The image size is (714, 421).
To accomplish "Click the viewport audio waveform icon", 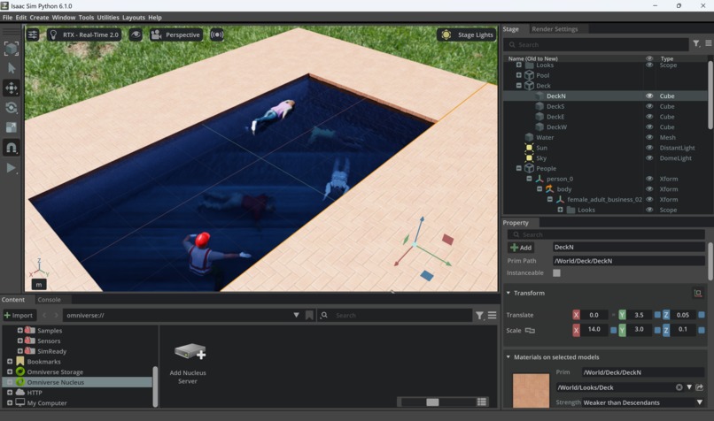I will point(217,34).
